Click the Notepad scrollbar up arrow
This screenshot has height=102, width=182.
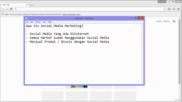pyautogui.click(x=142, y=25)
